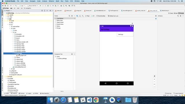This screenshot has height=104, width=185.
Task: Open the Attributes panel gear settings
Action: point(180,16)
